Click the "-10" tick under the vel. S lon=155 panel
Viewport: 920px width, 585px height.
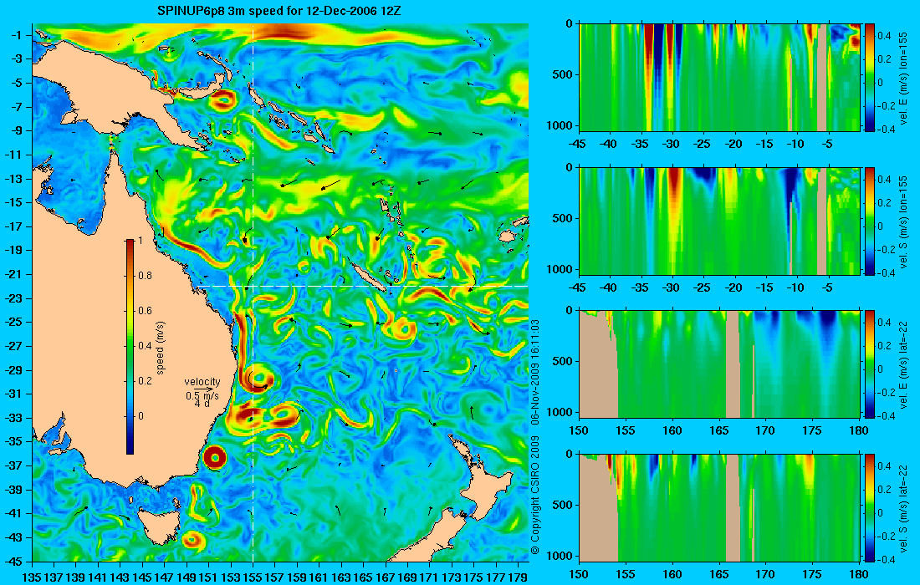point(795,287)
